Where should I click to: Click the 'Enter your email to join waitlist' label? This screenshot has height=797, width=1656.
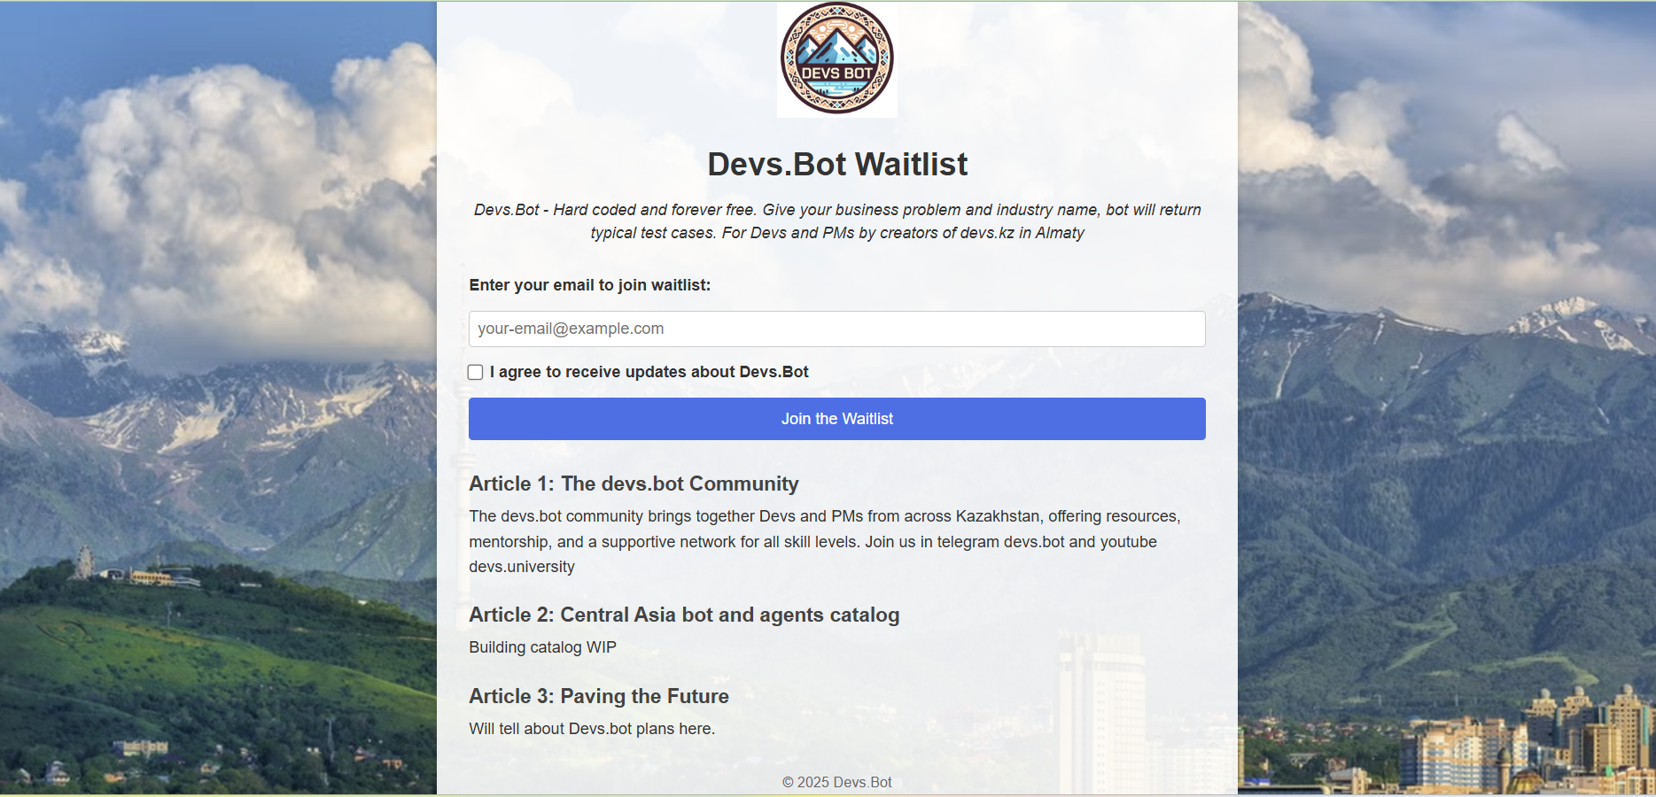[590, 285]
